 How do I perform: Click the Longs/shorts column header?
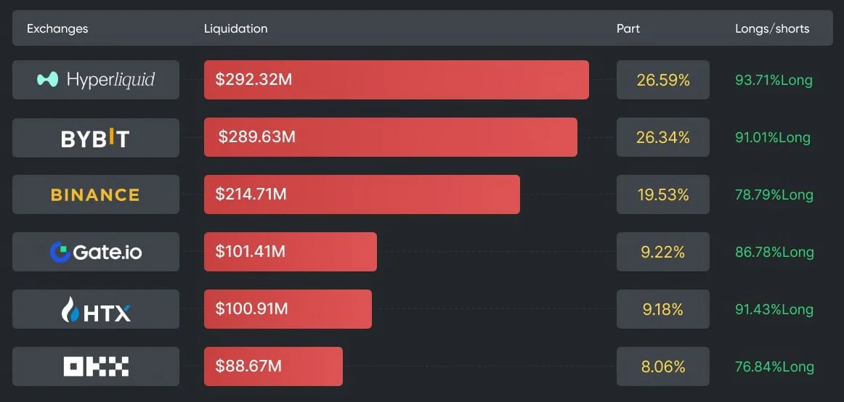(x=772, y=29)
